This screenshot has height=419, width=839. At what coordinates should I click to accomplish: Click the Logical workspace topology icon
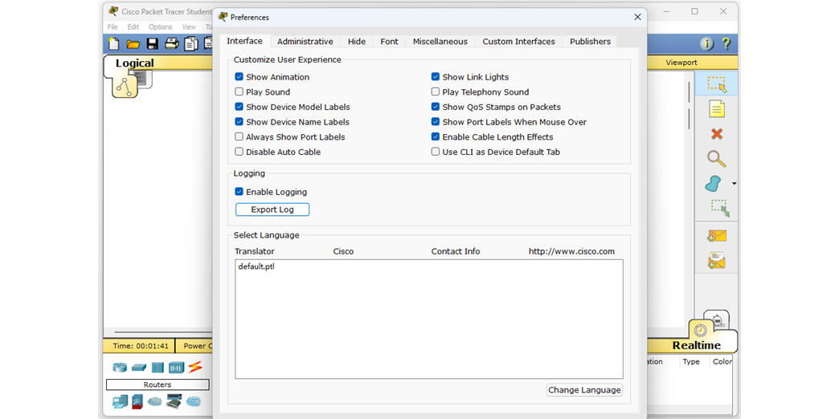tap(125, 86)
